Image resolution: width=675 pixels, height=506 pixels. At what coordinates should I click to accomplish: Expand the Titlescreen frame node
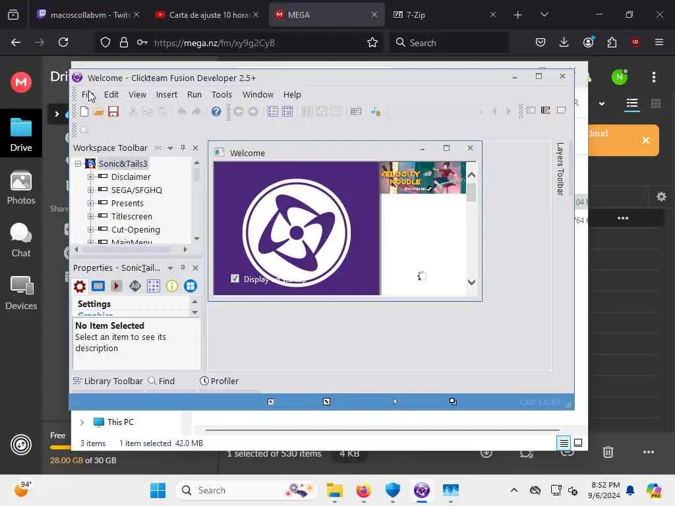90,216
